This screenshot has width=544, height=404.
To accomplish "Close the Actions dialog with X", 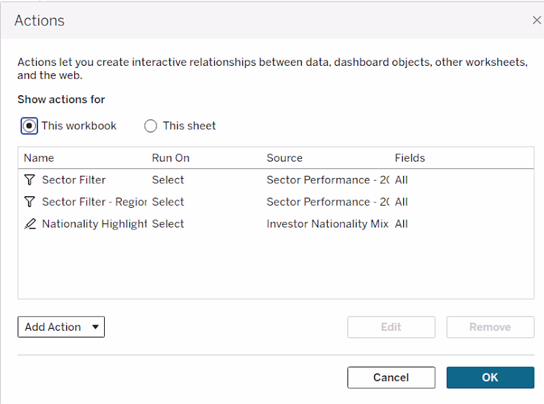I will click(x=537, y=20).
